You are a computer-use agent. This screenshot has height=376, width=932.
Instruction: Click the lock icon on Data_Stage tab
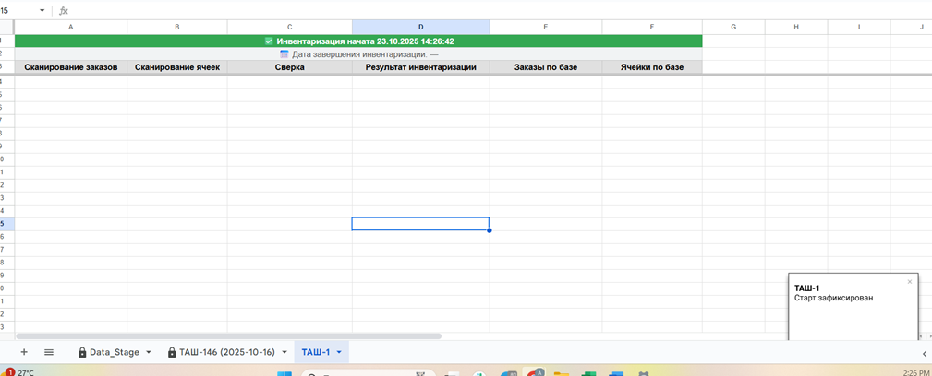[x=82, y=352]
